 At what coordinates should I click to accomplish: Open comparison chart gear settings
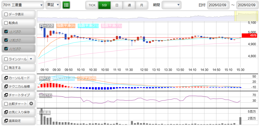click(31, 103)
